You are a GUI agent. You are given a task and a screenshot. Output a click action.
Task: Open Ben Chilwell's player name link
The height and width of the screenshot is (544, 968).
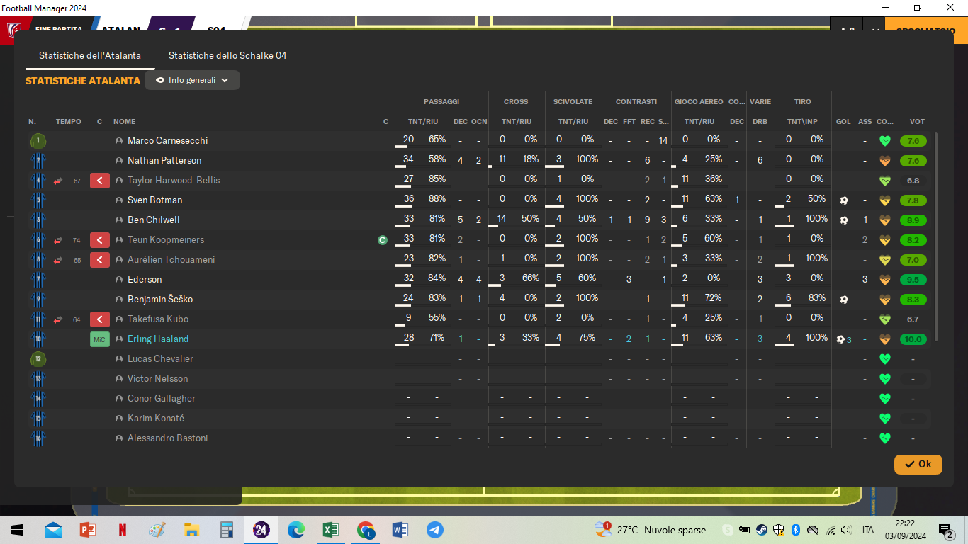click(x=154, y=220)
